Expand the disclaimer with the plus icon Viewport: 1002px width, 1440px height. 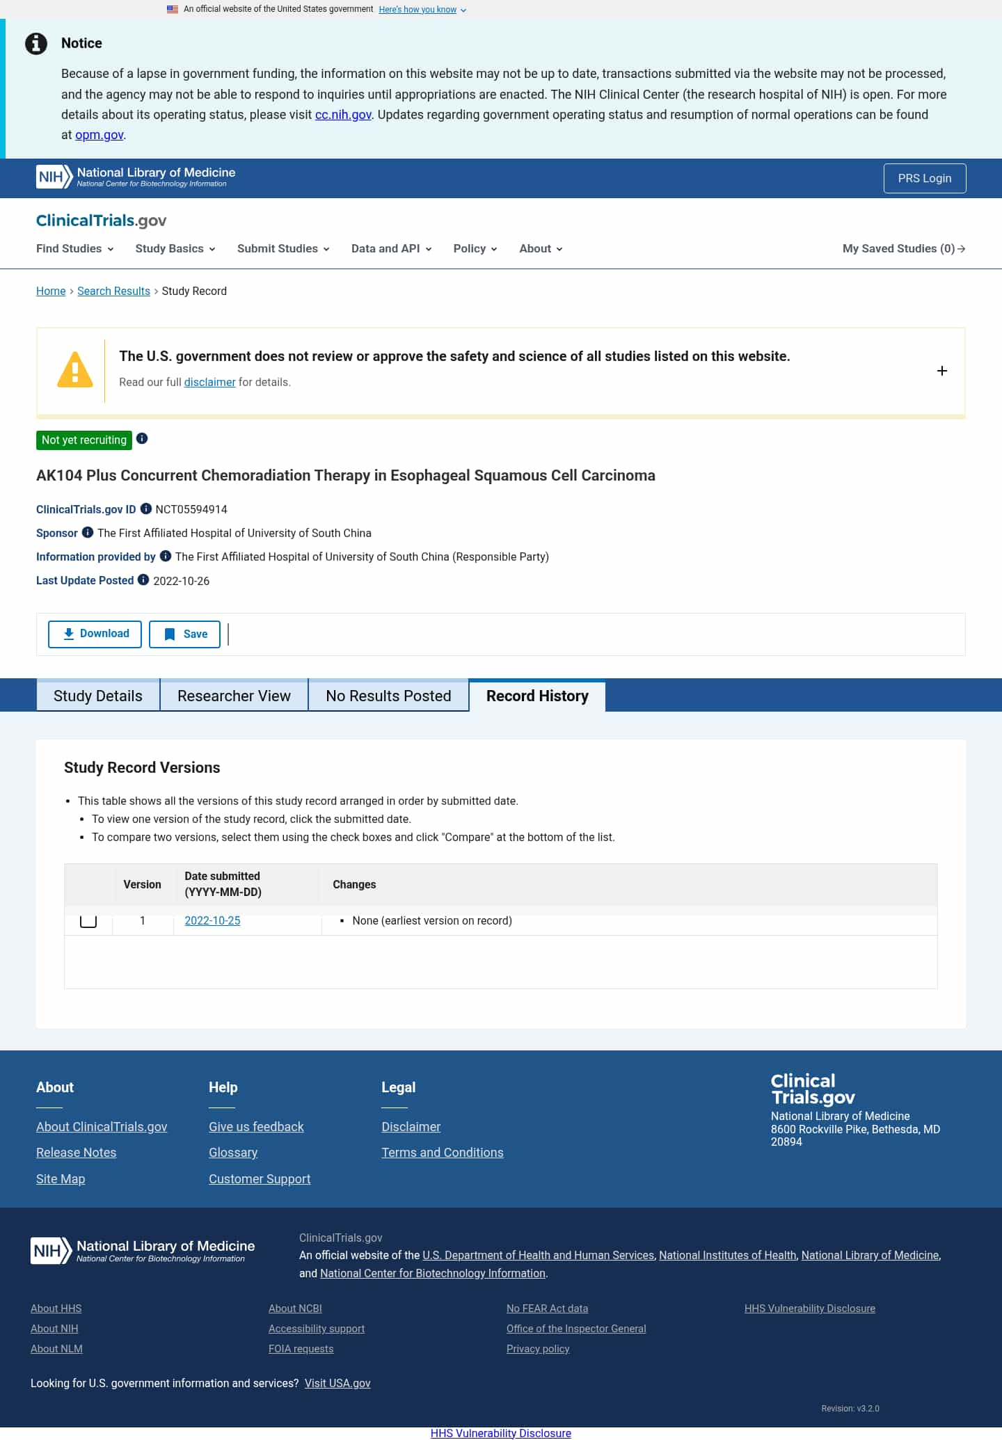[x=942, y=371]
